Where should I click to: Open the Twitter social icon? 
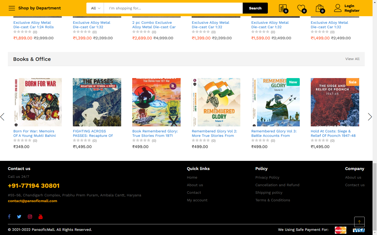[19, 216]
